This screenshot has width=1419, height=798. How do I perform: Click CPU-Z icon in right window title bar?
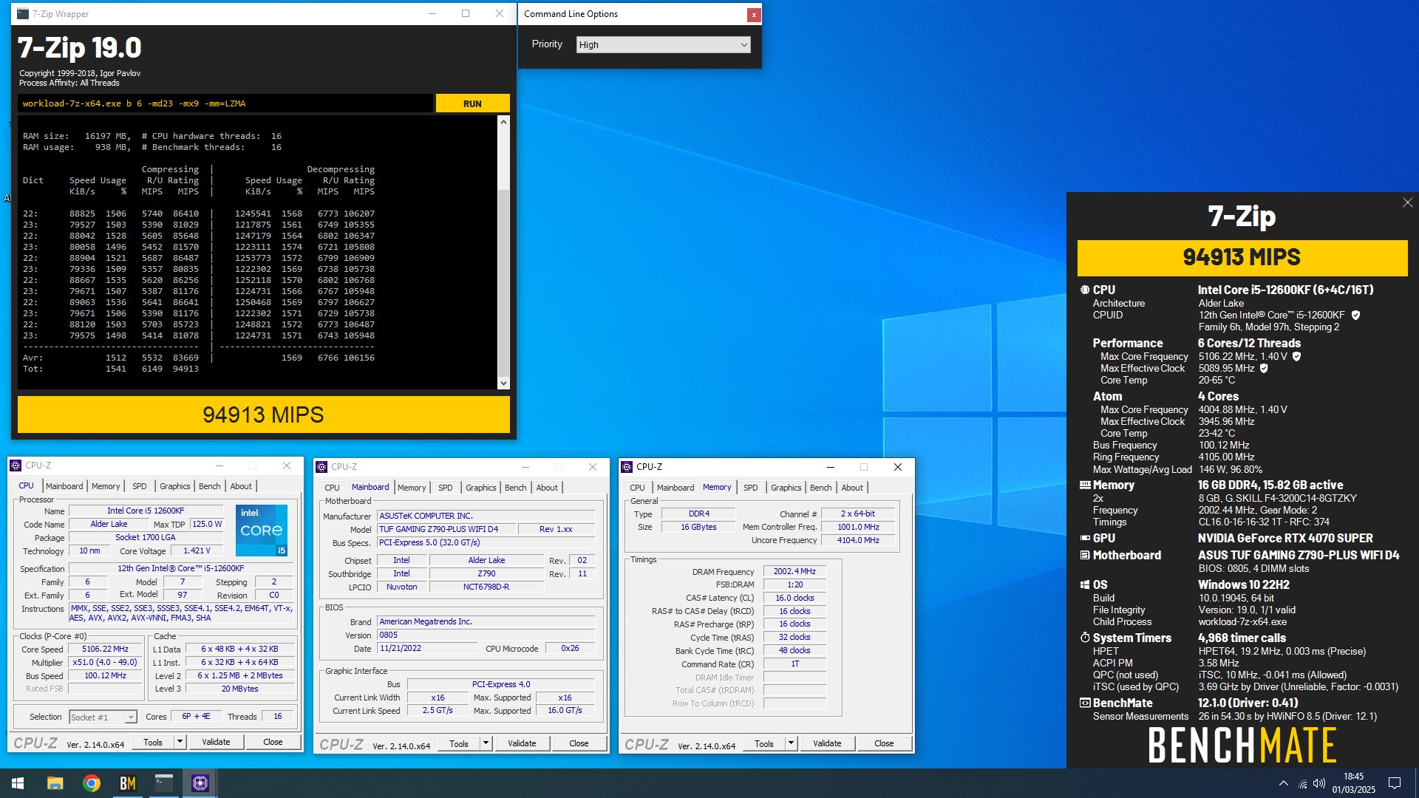627,467
